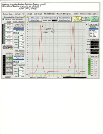Click green knob for Dual A trigger Position
The height and width of the screenshot is (134, 103).
(x=19, y=37)
